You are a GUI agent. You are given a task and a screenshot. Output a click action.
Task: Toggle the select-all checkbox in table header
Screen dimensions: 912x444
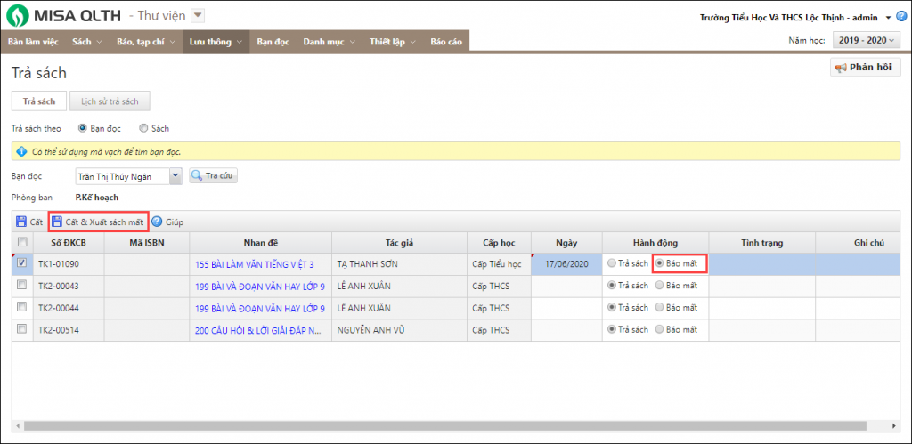(22, 242)
